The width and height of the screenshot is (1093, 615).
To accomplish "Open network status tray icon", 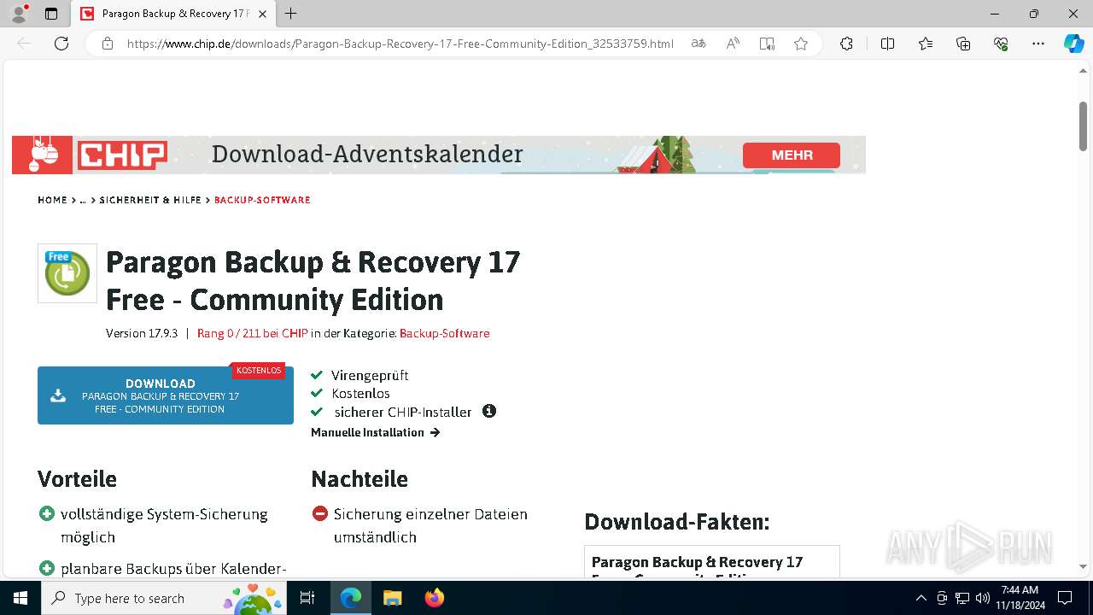I will click(x=962, y=598).
